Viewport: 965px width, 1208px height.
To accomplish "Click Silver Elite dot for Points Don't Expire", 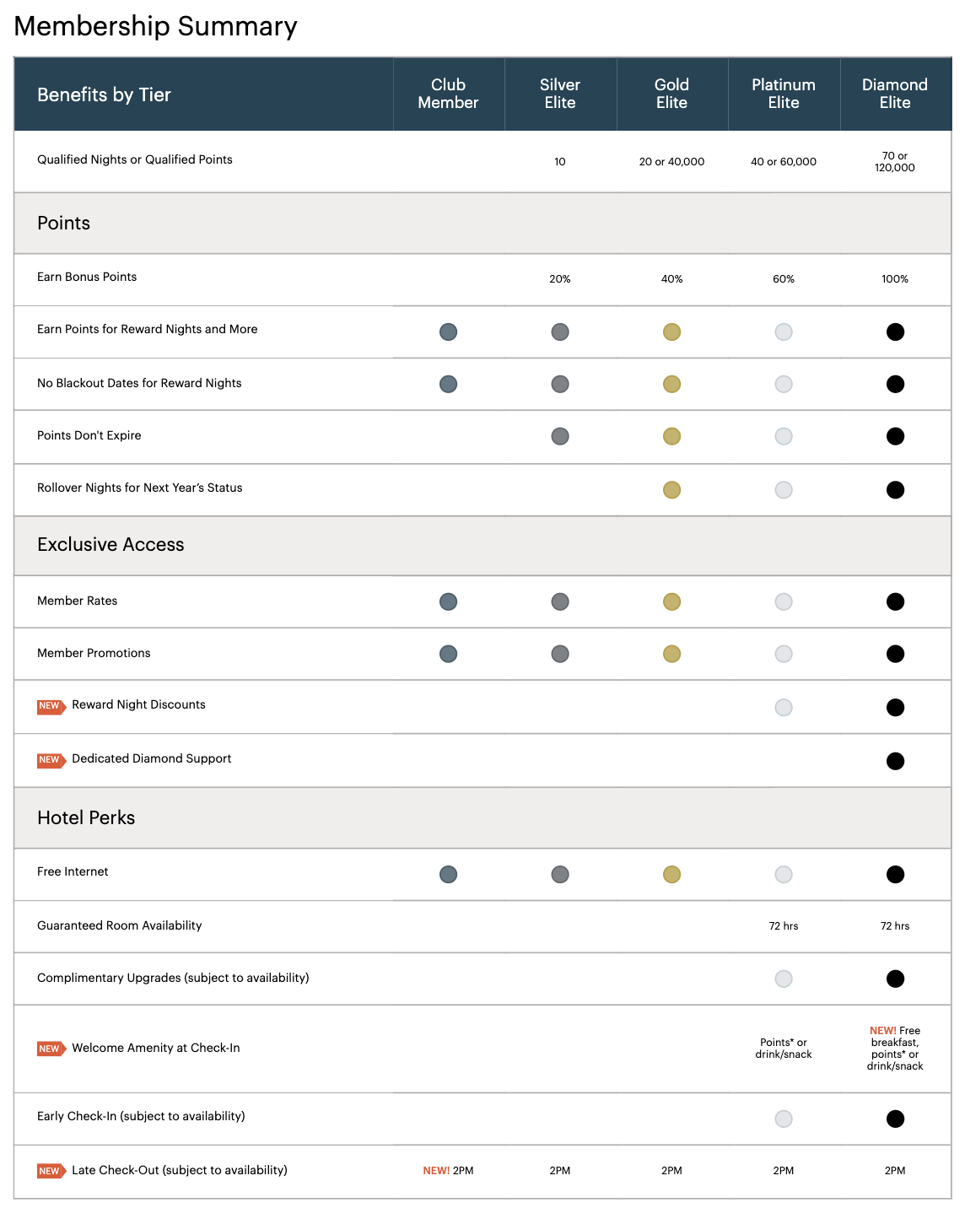I will (x=560, y=436).
